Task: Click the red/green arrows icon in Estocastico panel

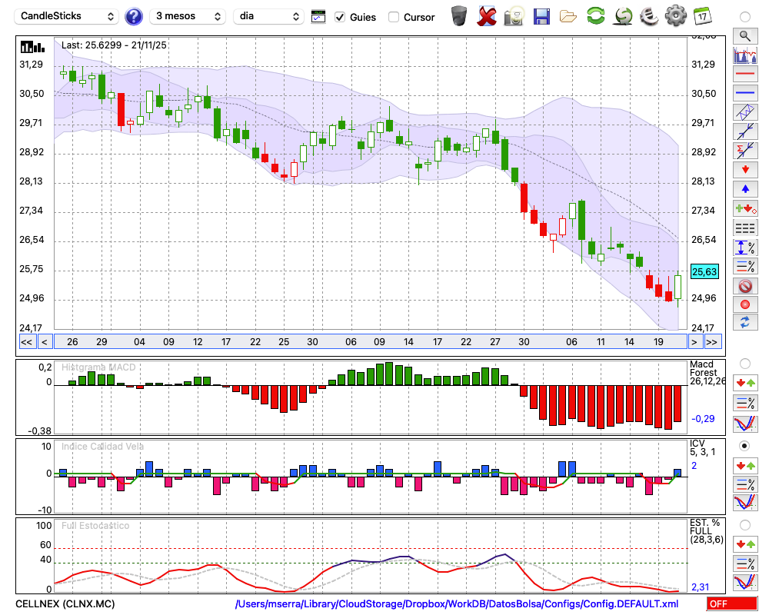Action: click(745, 544)
